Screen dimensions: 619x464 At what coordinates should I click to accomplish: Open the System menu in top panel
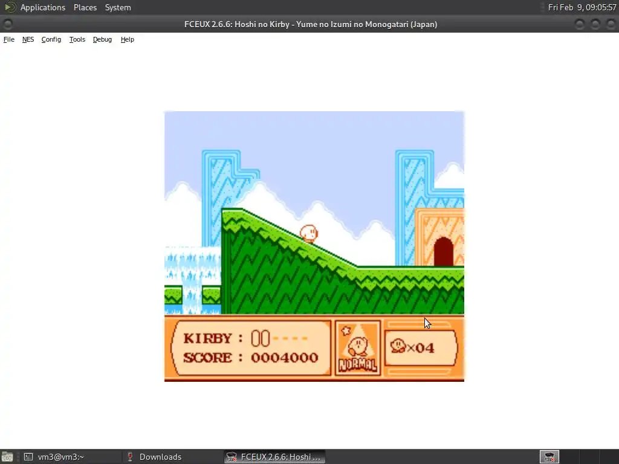118,7
